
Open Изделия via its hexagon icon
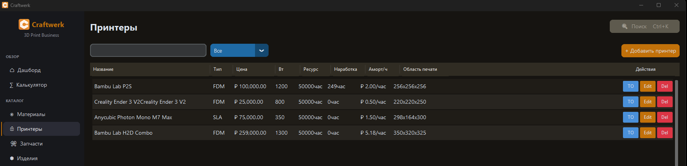pos(12,158)
